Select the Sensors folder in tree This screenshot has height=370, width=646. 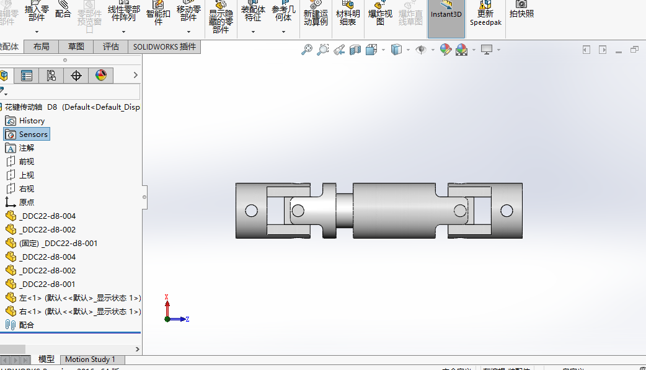tap(27, 134)
